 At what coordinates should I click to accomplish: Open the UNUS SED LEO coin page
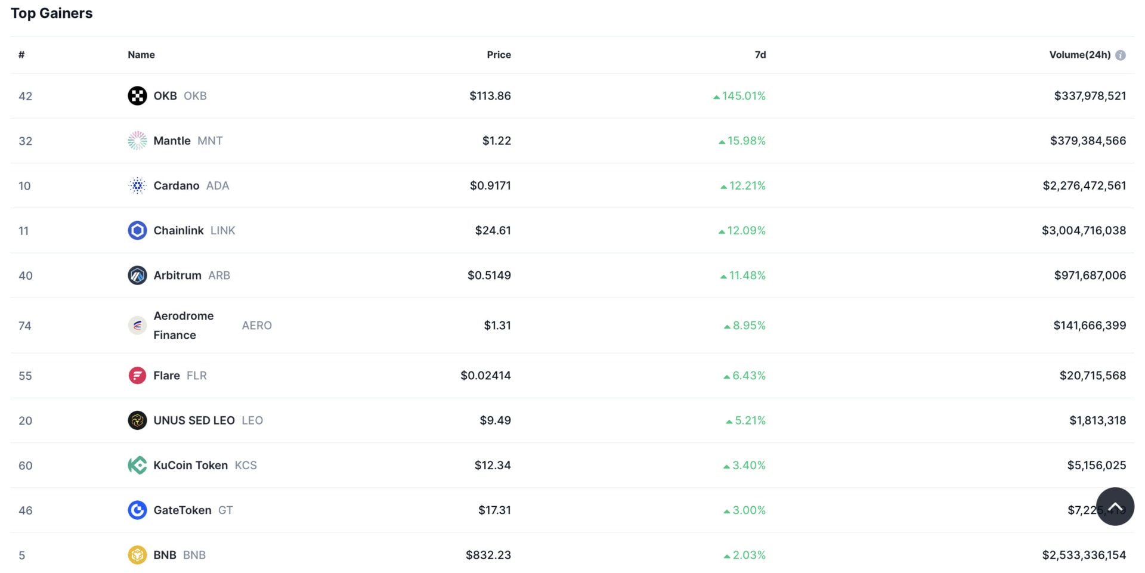[x=194, y=420]
